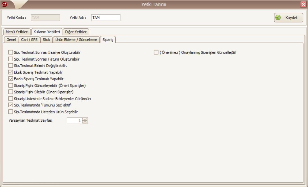Enable Sipariş Fişini Silebilir (Öneri Siparişler)

click(x=11, y=92)
